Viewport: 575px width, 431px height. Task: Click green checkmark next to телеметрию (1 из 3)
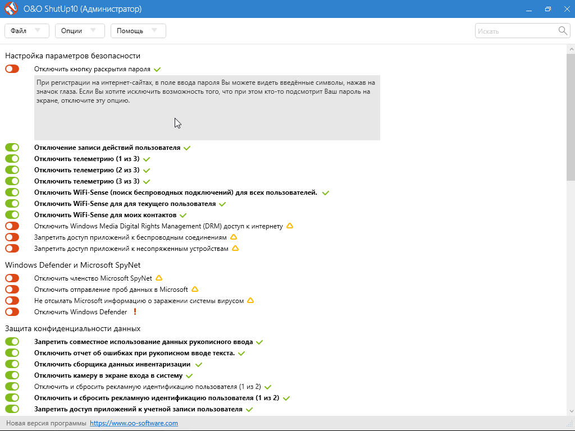tap(147, 159)
